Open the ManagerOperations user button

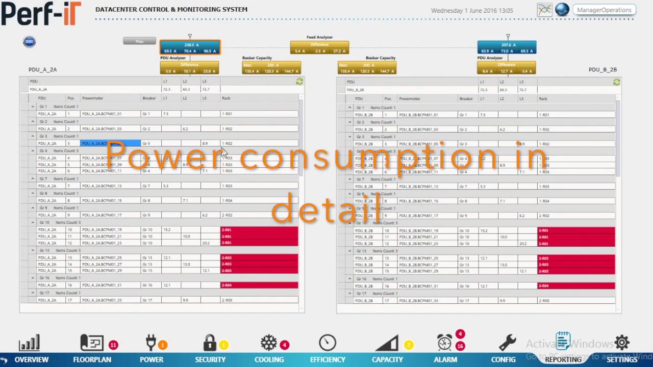click(x=604, y=10)
